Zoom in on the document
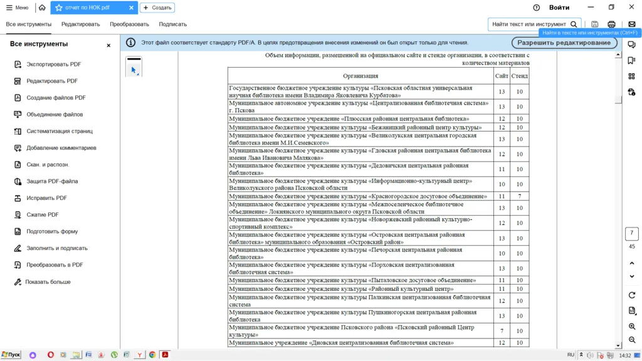Image resolution: width=642 pixels, height=361 pixels. pyautogui.click(x=631, y=327)
